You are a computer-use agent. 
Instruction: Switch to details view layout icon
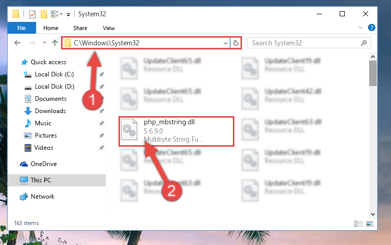[358, 224]
